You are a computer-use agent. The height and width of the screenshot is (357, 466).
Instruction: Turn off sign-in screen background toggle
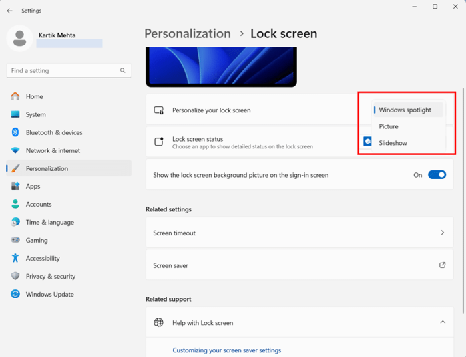tap(437, 174)
